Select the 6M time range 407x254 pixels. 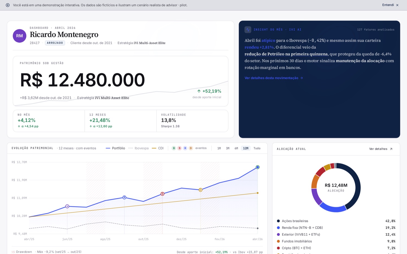click(236, 148)
